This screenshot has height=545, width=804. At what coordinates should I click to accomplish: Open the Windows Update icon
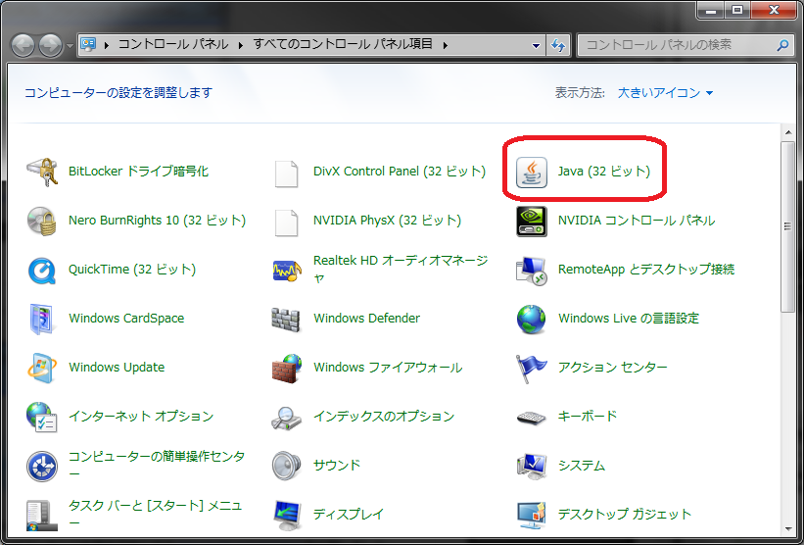pos(41,368)
